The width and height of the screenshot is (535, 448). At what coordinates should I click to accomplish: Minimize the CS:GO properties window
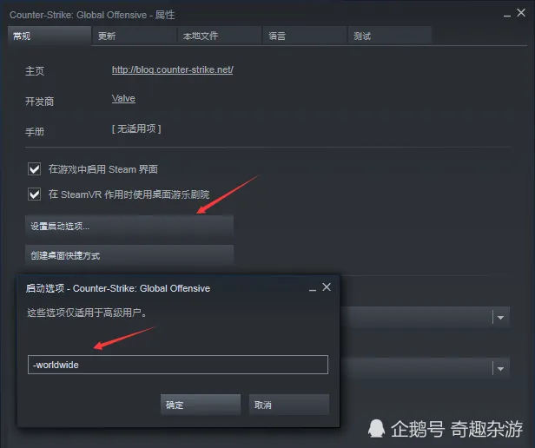[x=507, y=16]
